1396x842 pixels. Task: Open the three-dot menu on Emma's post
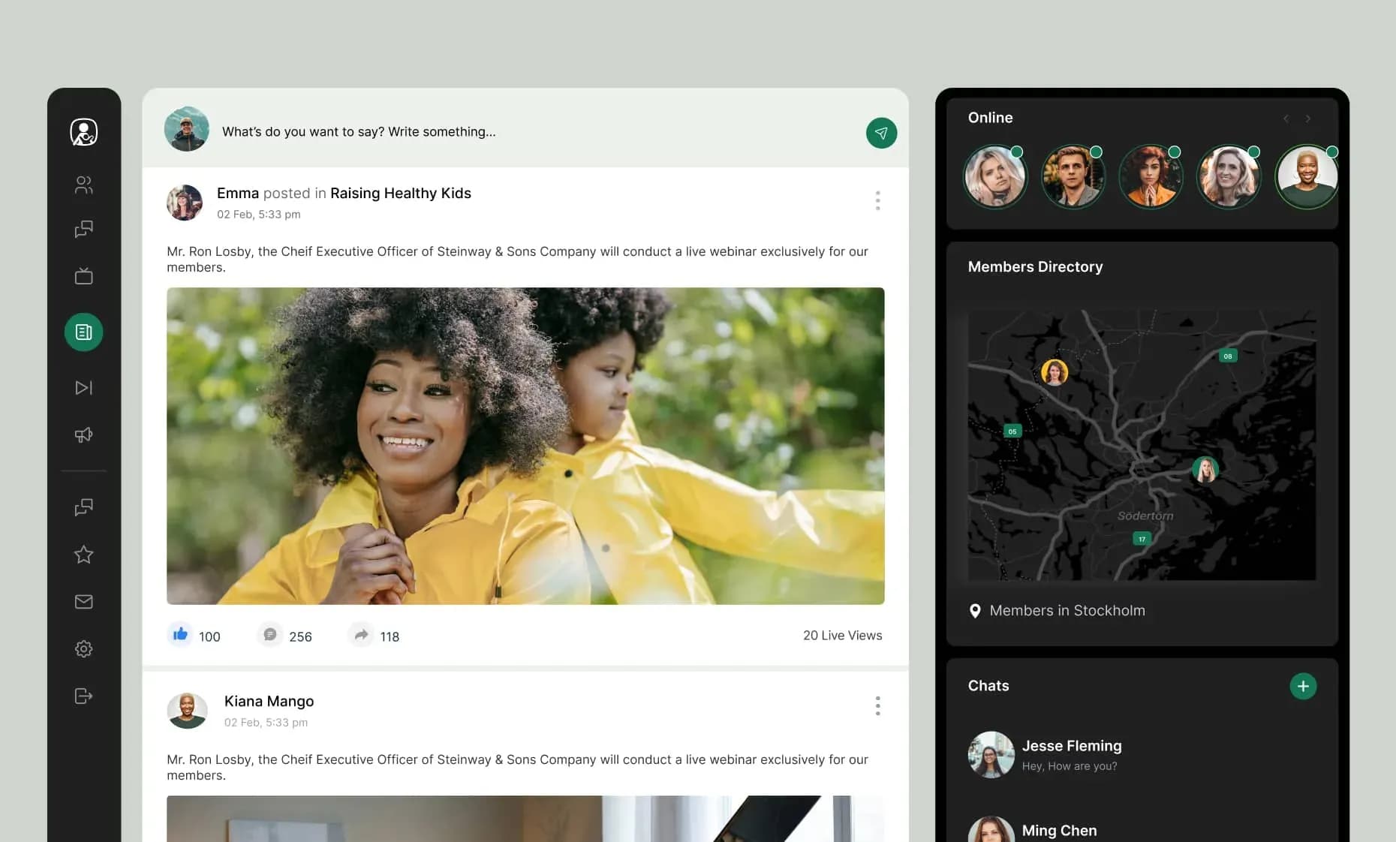[877, 200]
